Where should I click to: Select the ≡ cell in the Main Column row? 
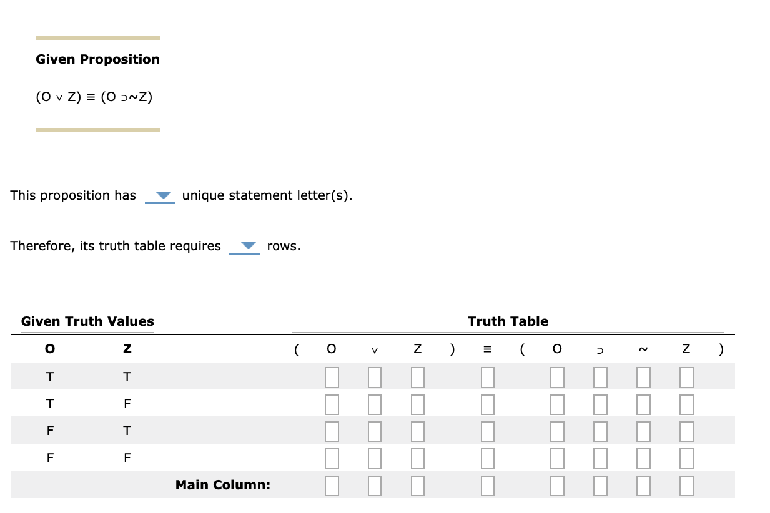tap(487, 485)
